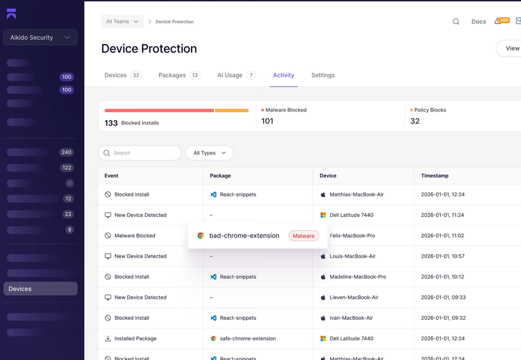521x360 pixels.
Task: Click the Aikido logo icon
Action: click(x=11, y=14)
